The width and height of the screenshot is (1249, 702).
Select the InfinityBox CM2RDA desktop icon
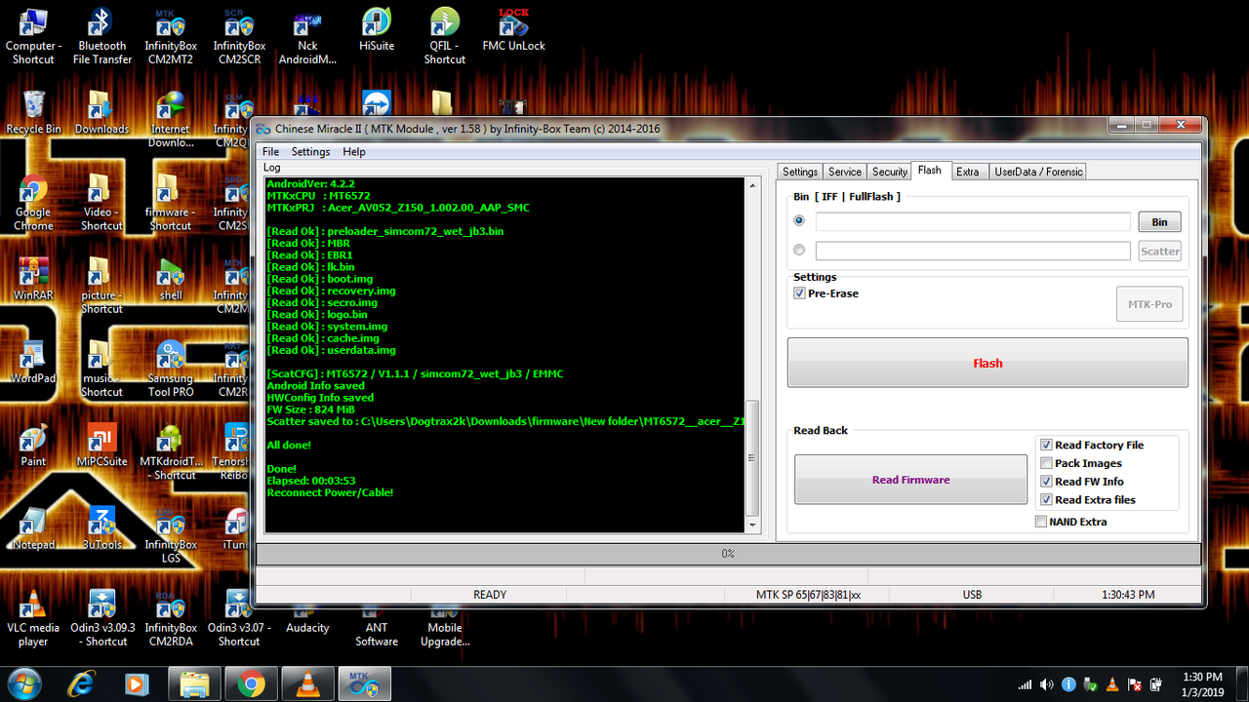[x=171, y=619]
